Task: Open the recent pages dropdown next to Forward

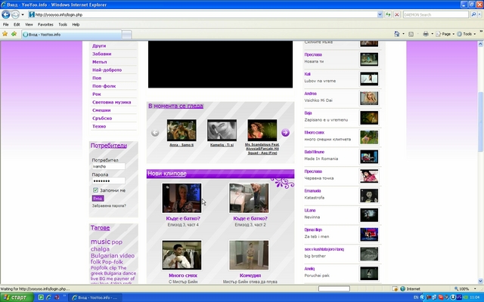Action: pos(23,15)
